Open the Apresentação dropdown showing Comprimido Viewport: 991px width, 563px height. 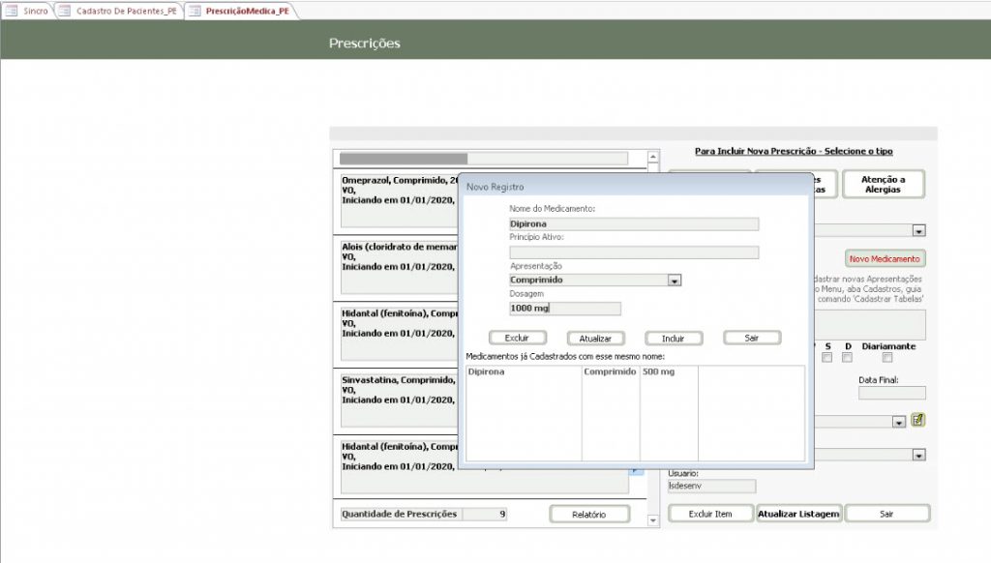(x=675, y=281)
